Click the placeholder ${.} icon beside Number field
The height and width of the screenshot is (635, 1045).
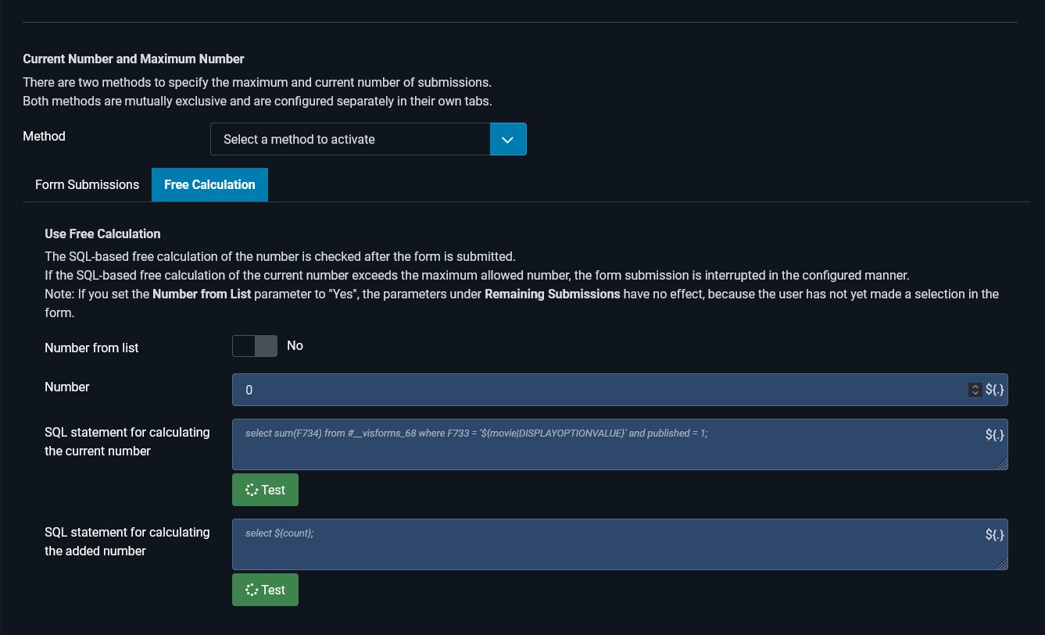(994, 390)
